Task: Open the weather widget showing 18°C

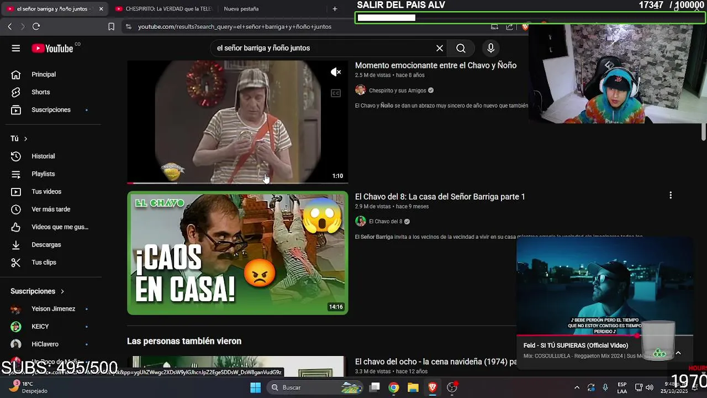Action: (28, 387)
